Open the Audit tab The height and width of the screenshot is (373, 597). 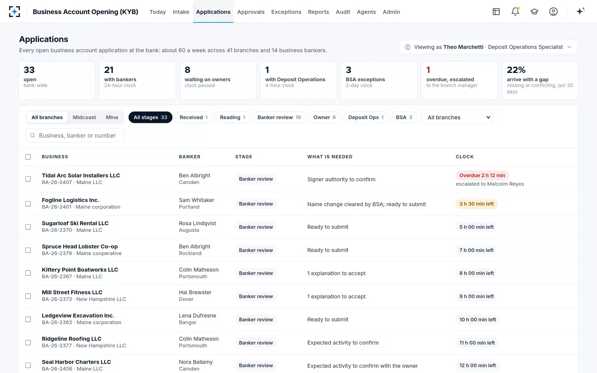coord(343,12)
